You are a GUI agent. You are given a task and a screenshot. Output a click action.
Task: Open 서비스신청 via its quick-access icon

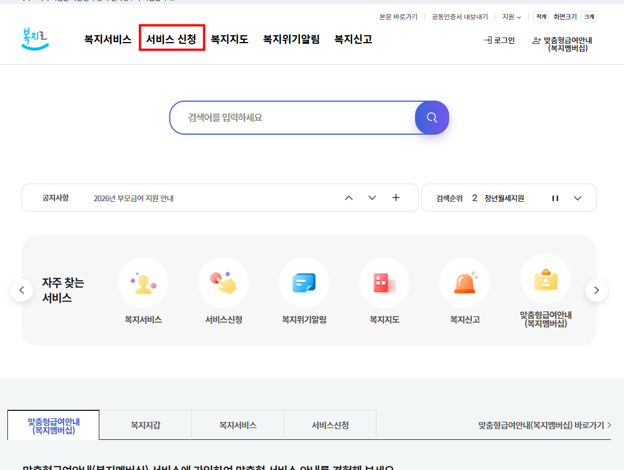tap(223, 282)
